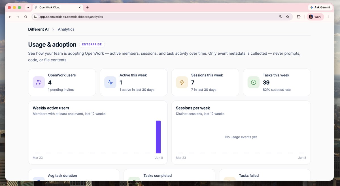Click the macOS yellow minimize window button
The height and width of the screenshot is (186, 340).
[x=14, y=7]
